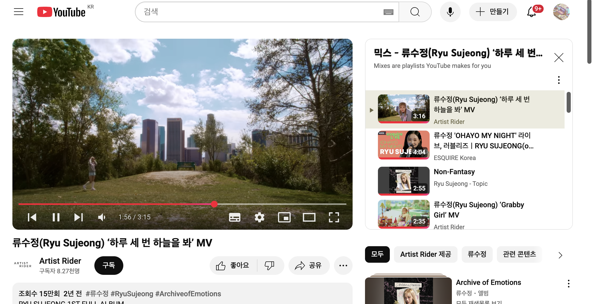The image size is (593, 304).
Task: Toggle theater mode view
Action: pos(309,217)
